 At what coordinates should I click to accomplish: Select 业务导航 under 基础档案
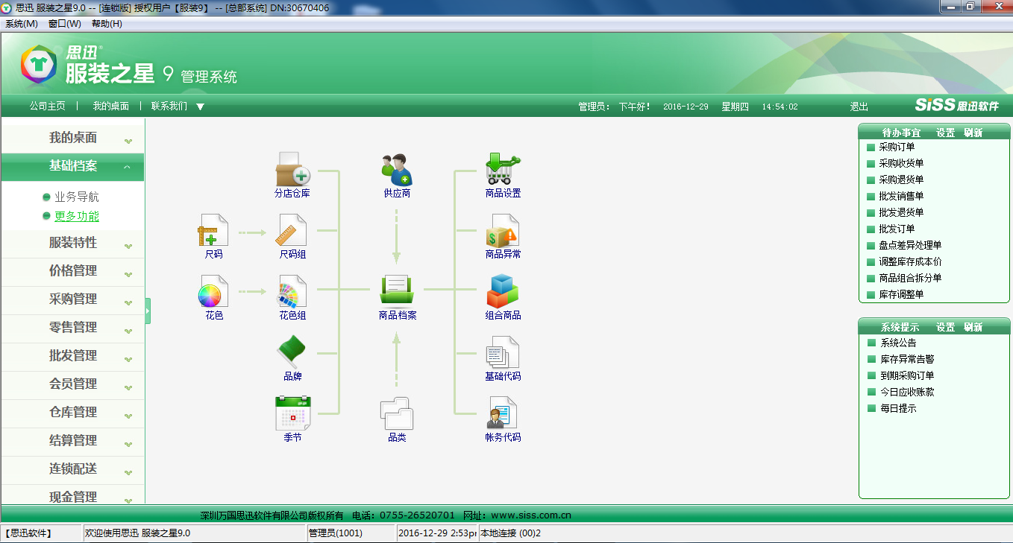(76, 197)
